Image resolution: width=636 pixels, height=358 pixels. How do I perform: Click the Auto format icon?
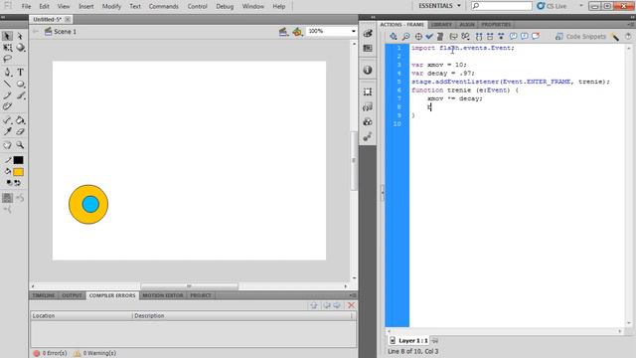pyautogui.click(x=440, y=37)
